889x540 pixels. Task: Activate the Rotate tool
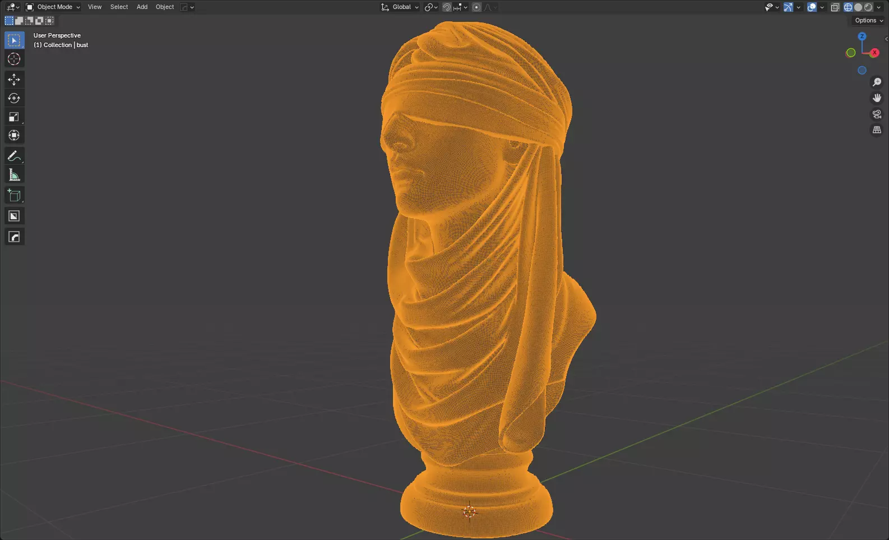pyautogui.click(x=14, y=98)
